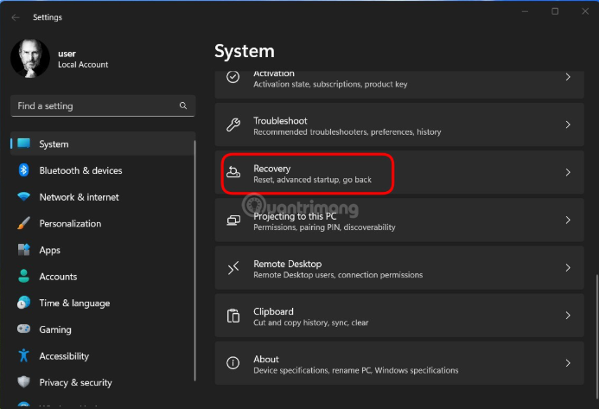Click the Recovery icon in System list
The image size is (599, 409).
pyautogui.click(x=233, y=173)
